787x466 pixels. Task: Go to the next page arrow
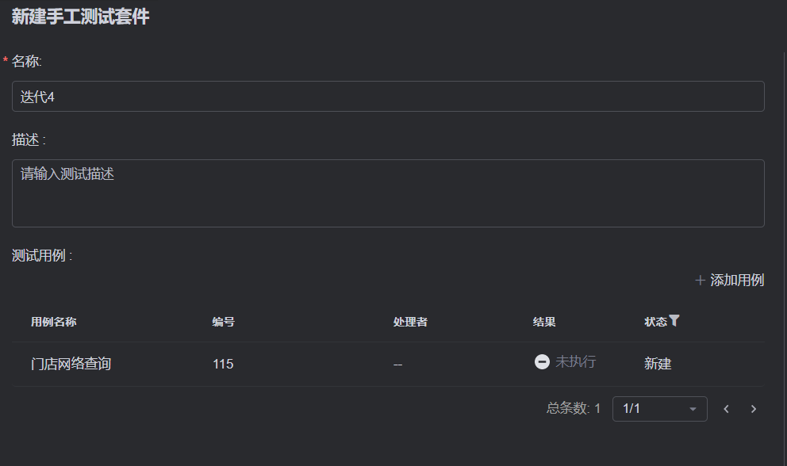[x=754, y=409]
